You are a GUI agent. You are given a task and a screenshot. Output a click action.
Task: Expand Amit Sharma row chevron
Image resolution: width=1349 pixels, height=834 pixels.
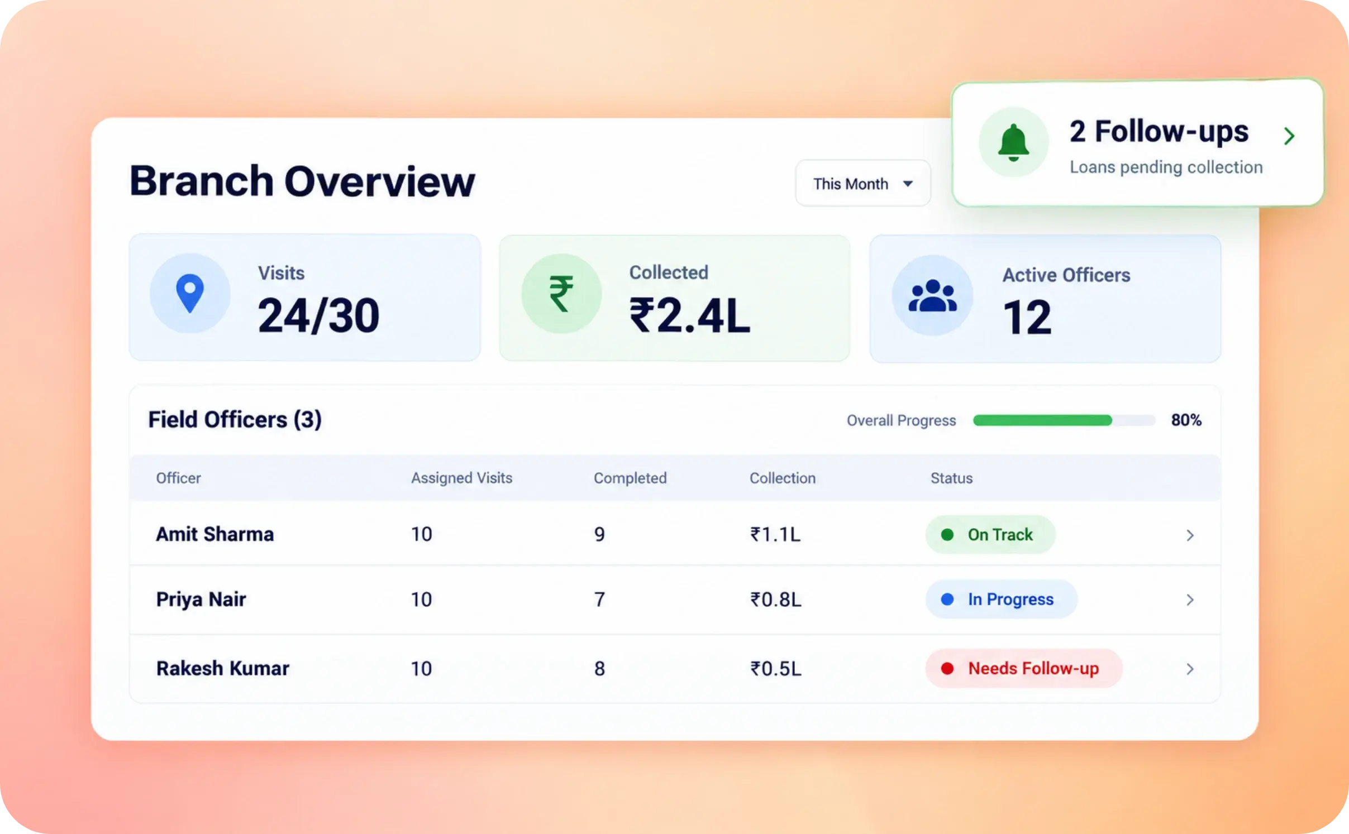pyautogui.click(x=1190, y=535)
